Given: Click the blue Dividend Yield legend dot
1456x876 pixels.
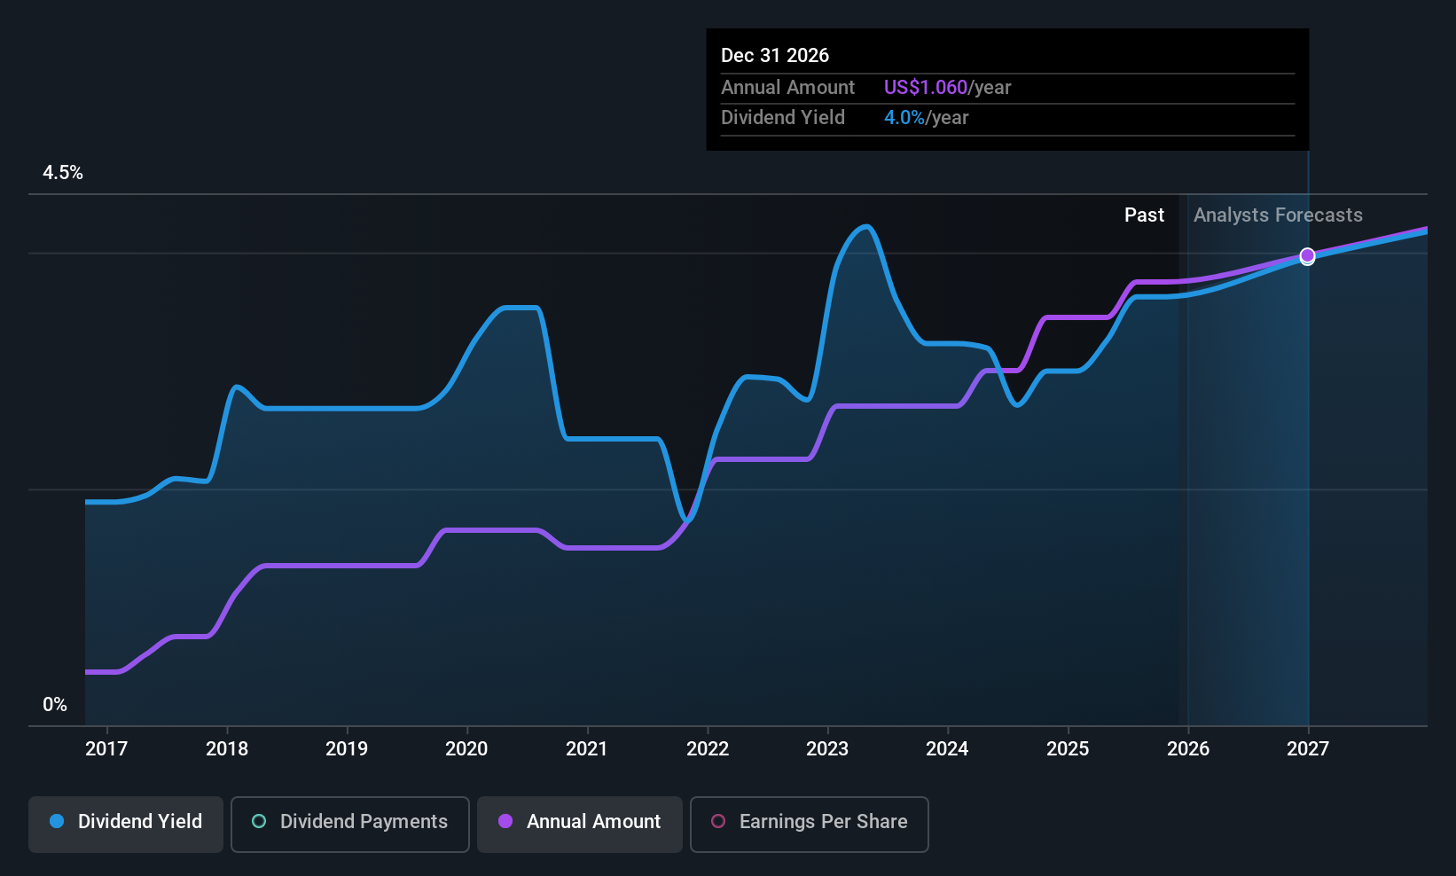Looking at the screenshot, I should tap(56, 822).
